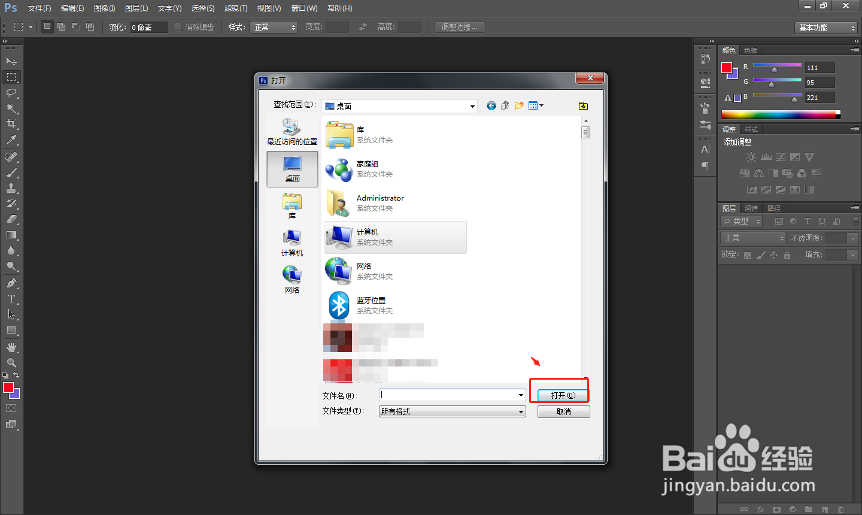862x515 pixels.
Task: Expand the look-in location dropdown
Action: [x=472, y=106]
